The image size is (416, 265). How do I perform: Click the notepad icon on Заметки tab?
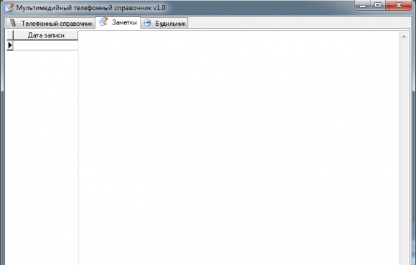[103, 21]
